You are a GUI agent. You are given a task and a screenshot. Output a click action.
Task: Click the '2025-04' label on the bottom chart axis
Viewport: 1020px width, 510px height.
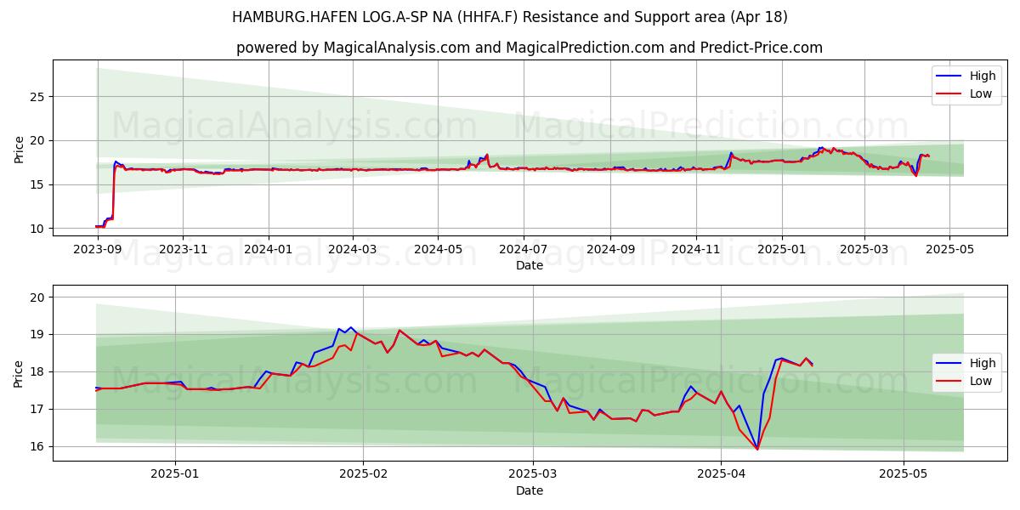[x=721, y=474]
